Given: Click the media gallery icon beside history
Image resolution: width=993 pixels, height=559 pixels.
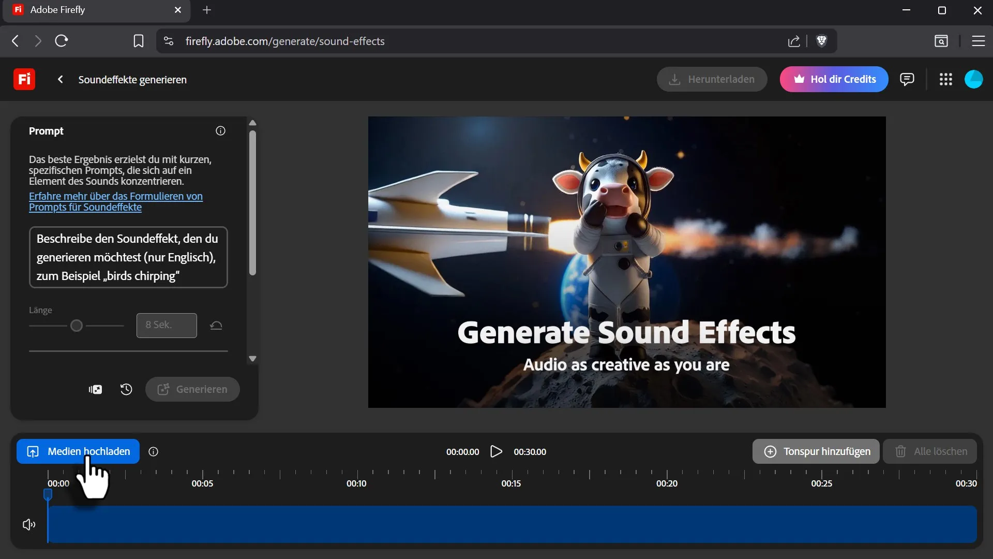Looking at the screenshot, I should pyautogui.click(x=95, y=389).
